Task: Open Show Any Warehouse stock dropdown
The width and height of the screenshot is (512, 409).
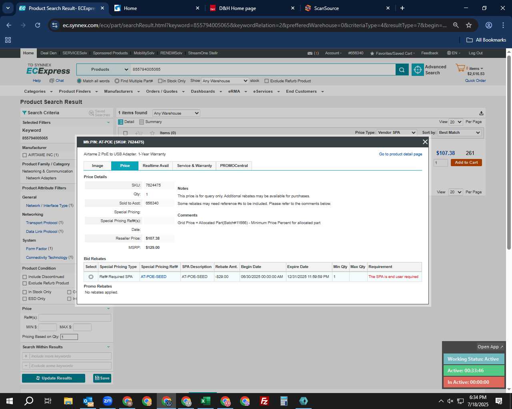Action: [225, 81]
